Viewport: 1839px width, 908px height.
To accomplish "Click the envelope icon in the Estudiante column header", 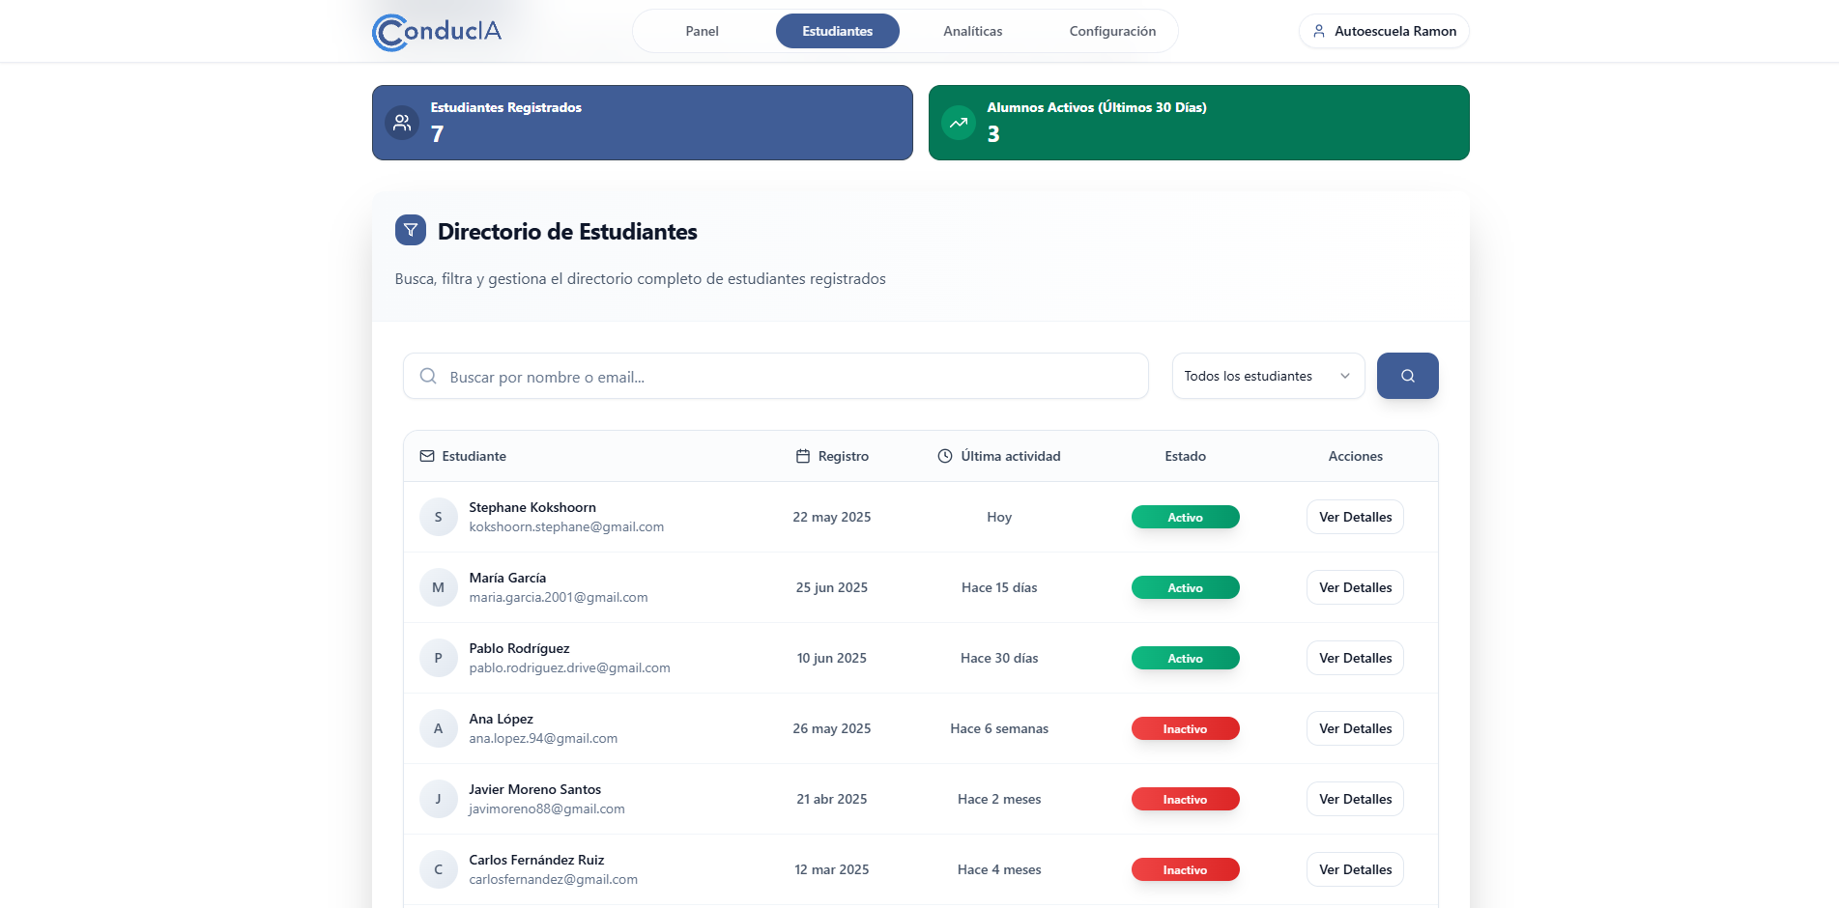I will 426,455.
